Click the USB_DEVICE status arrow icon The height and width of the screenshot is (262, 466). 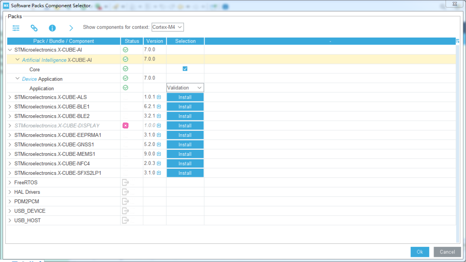(126, 211)
